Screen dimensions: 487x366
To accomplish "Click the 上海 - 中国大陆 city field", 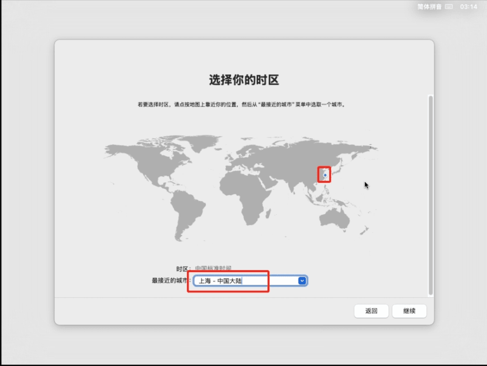I will tap(244, 281).
